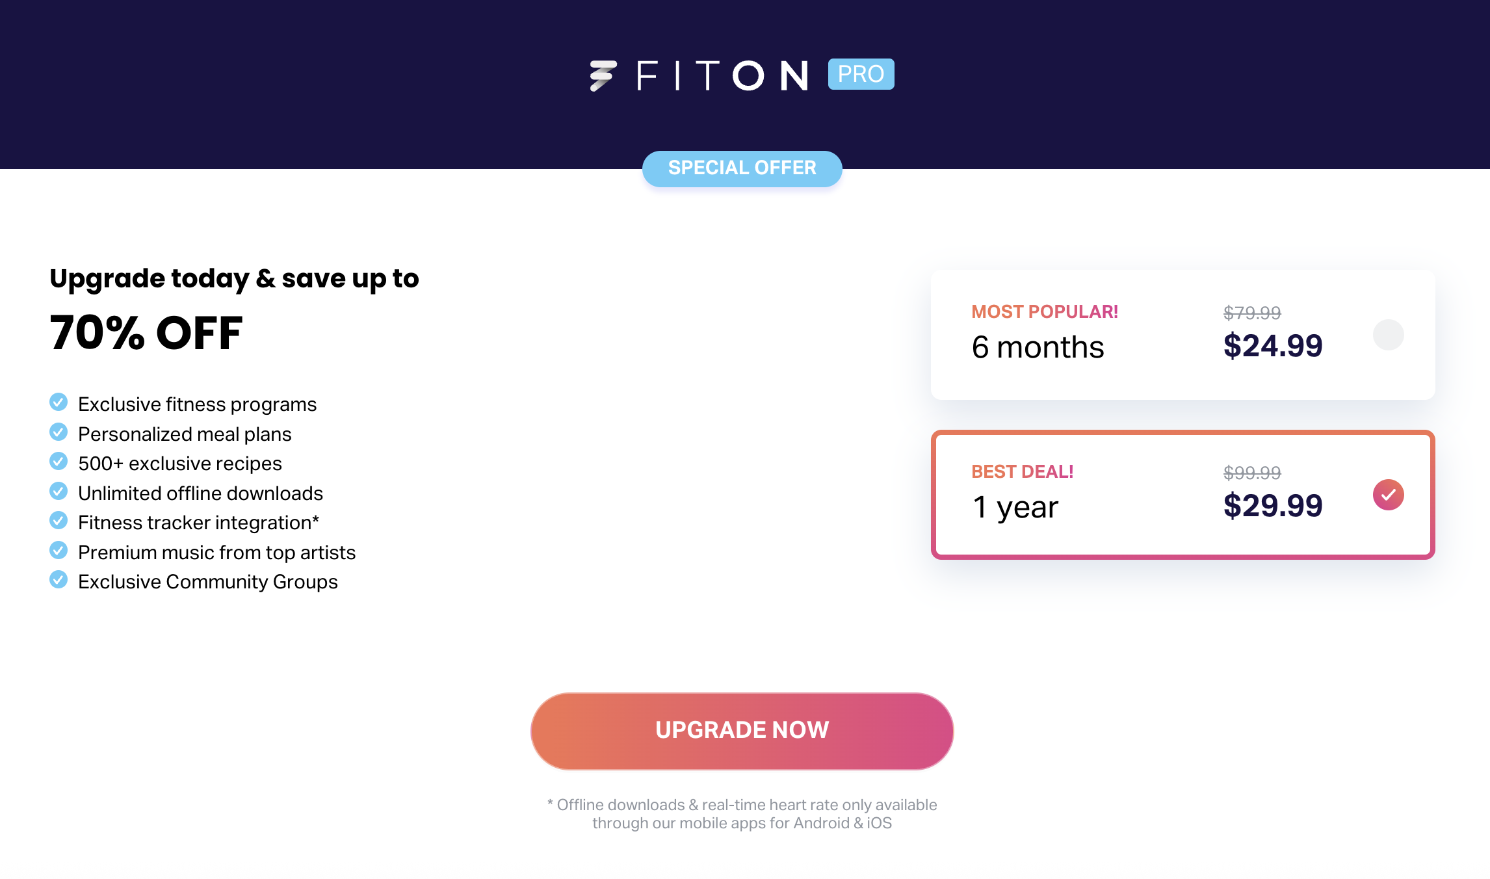
Task: Click checkmark beside Exclusive fitness programs
Action: (x=59, y=402)
